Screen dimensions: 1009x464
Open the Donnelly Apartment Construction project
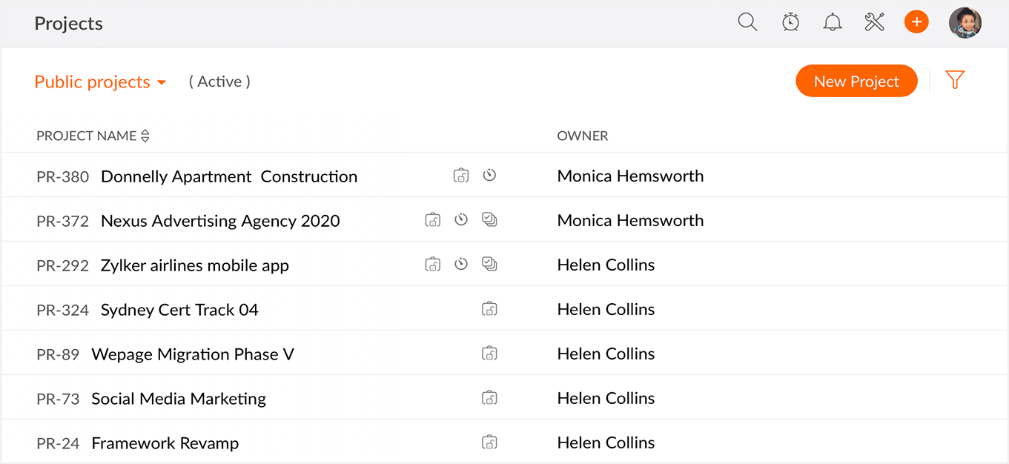pos(228,176)
